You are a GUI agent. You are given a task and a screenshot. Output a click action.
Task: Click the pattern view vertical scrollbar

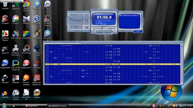182,64
